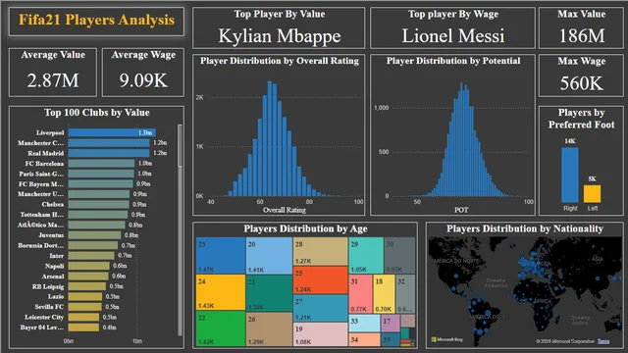The image size is (628, 353).
Task: Click the green age 22 tile
Action: 221,328
